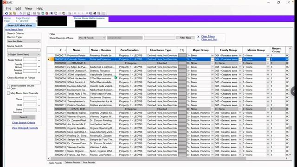Click the vertical scrollbar down arrow
This screenshot has height=167, width=297.
[290, 155]
